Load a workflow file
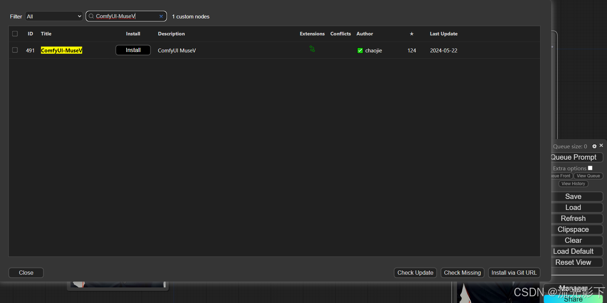607x303 pixels. [x=577, y=207]
